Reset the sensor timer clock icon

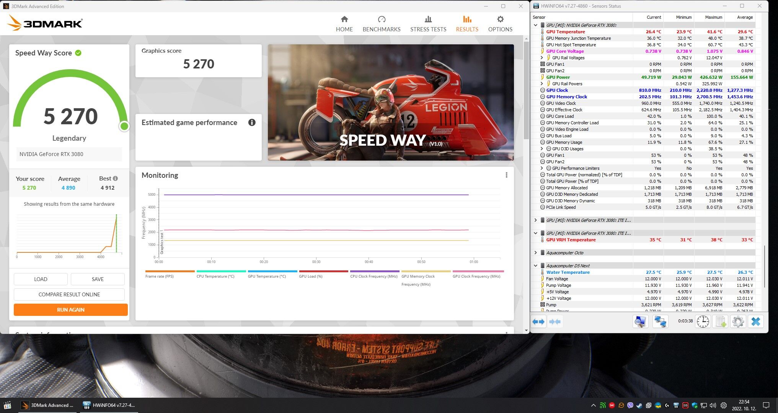(703, 322)
